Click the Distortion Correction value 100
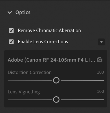 [100, 72]
